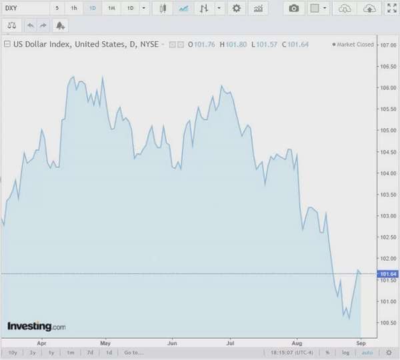Switch to bar chart style
Screen dimensions: 400x360
(204, 9)
